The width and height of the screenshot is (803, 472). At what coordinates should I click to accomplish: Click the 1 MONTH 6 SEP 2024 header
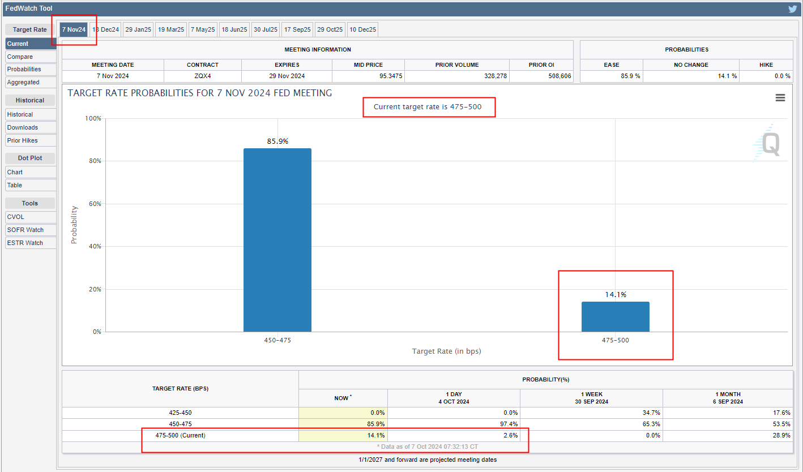728,398
